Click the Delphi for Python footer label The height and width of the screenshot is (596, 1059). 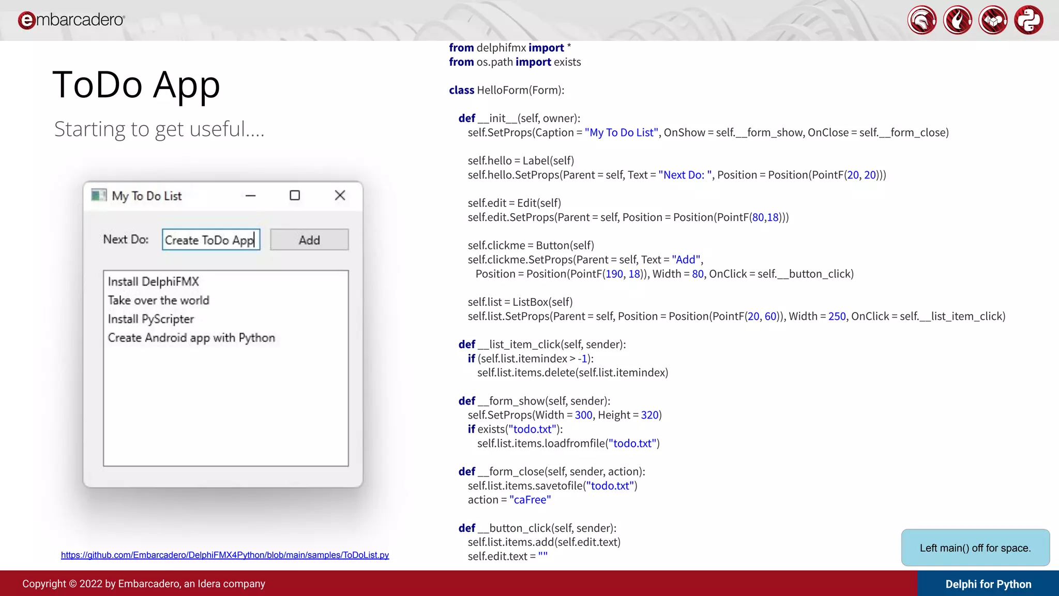click(x=988, y=584)
